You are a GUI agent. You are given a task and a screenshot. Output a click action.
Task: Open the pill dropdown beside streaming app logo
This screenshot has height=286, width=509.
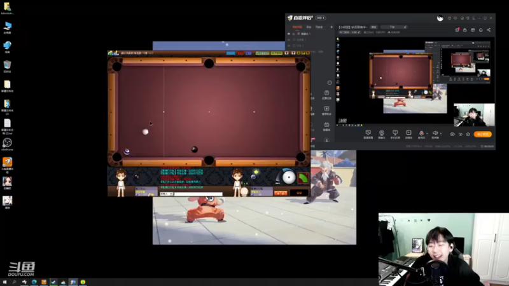321,18
